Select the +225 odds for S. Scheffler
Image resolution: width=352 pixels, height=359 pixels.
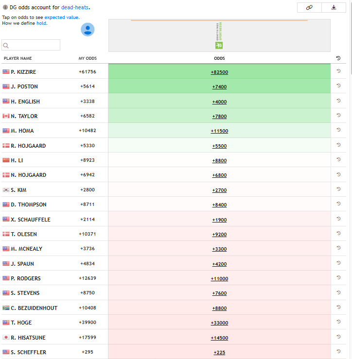pos(219,352)
